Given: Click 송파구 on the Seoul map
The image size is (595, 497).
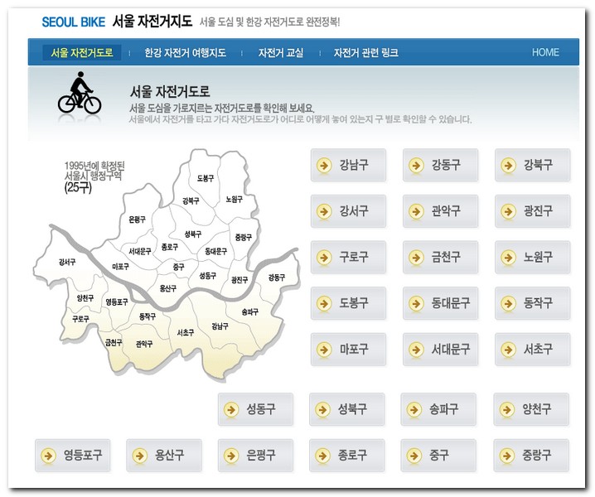Looking at the screenshot, I should point(249,311).
